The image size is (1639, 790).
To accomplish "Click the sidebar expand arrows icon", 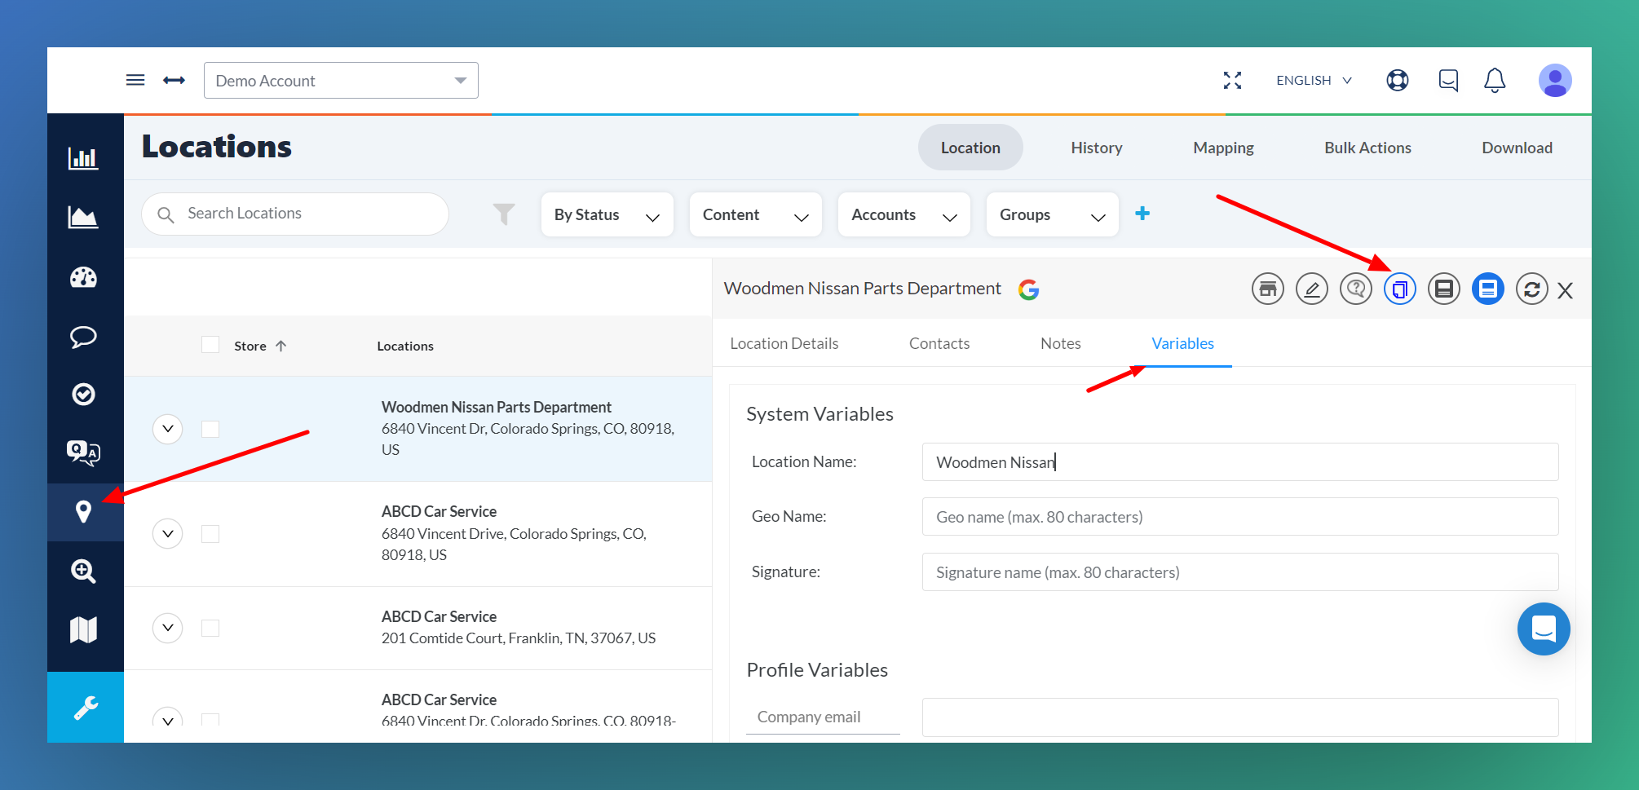I will coord(174,80).
